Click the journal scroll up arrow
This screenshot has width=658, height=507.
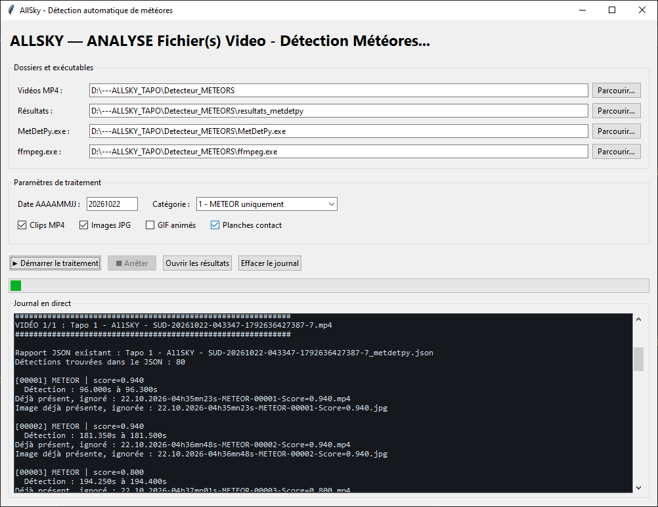coord(638,319)
